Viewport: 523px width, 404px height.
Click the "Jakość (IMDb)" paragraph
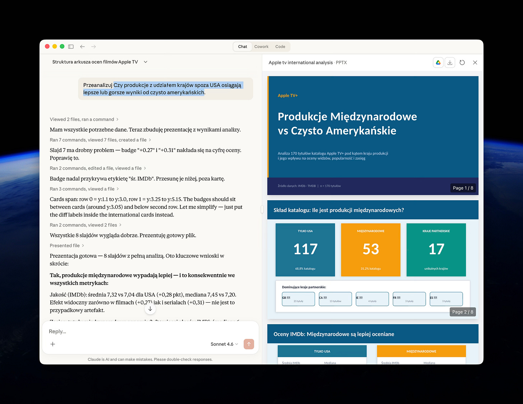143,302
